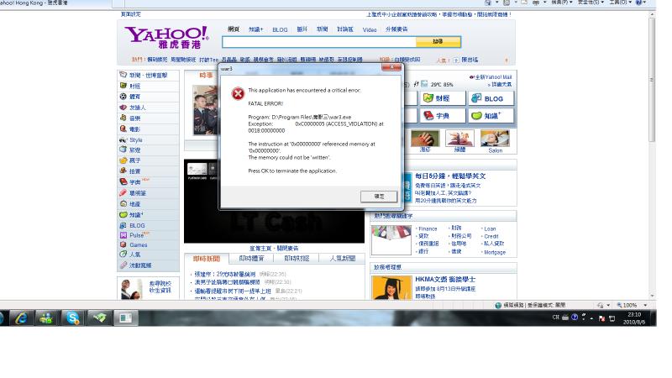
Task: Click the BLOG icon in left sidebar
Action: pos(123,225)
